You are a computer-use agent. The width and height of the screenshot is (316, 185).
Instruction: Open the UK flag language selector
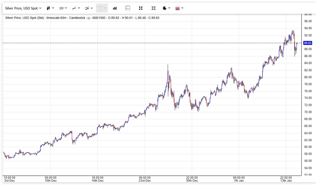[x=179, y=8]
